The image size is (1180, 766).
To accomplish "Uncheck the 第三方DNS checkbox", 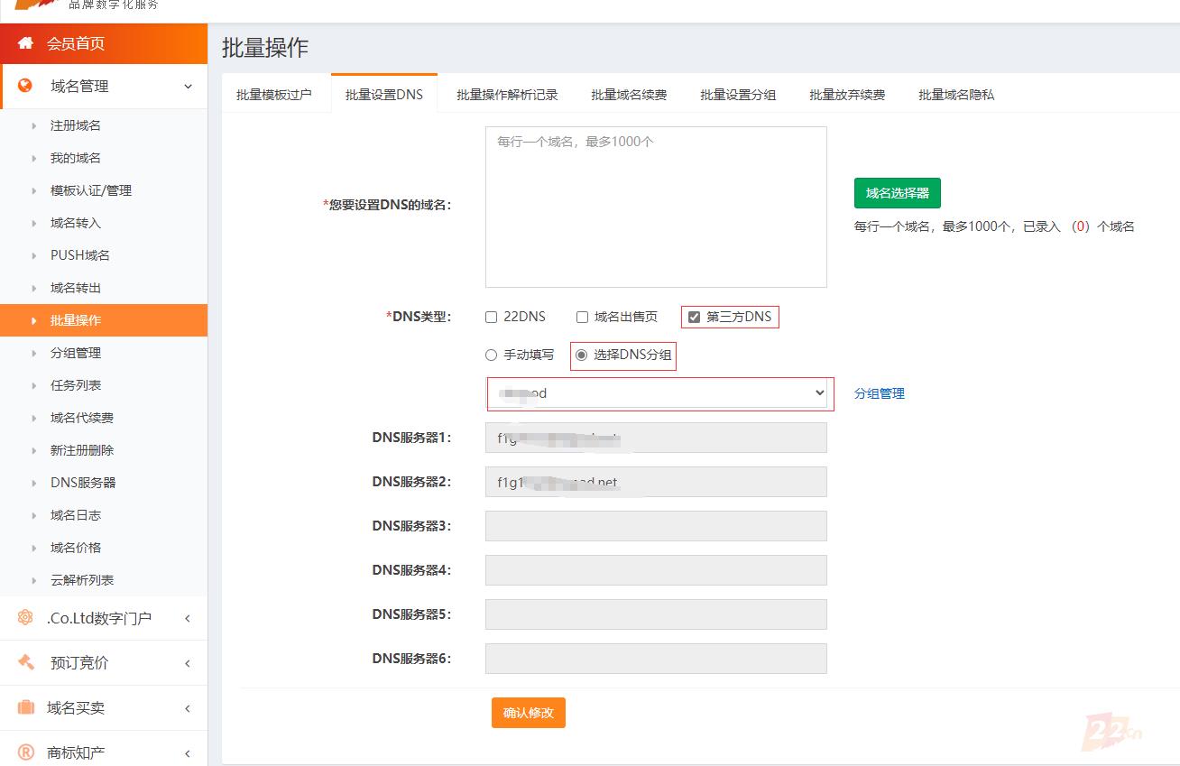I will click(694, 317).
